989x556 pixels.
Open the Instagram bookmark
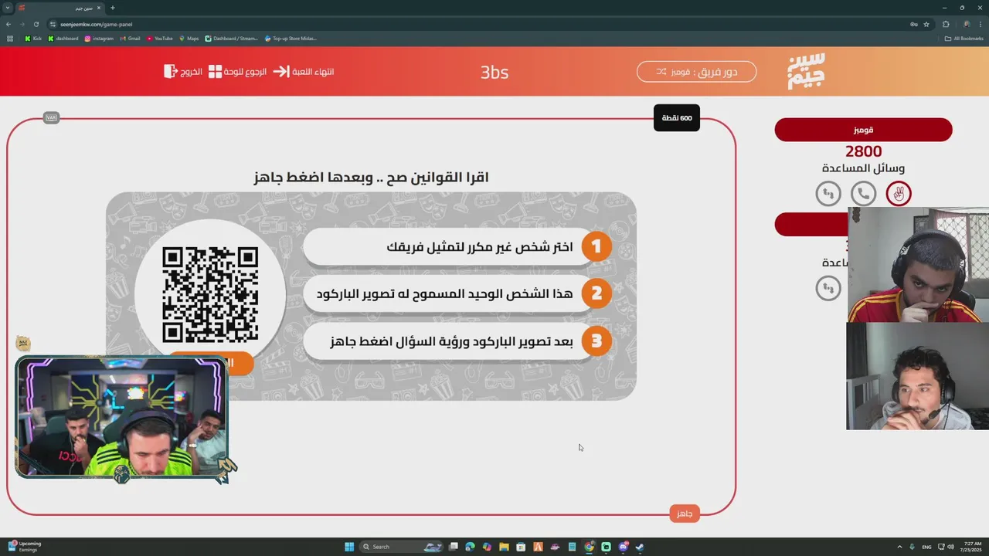pos(99,38)
